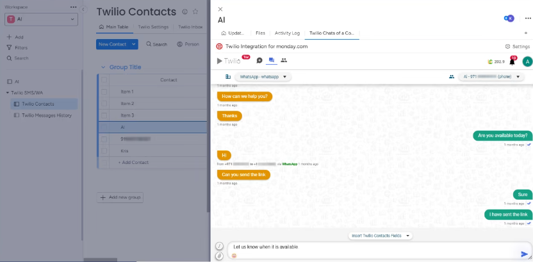The height and width of the screenshot is (262, 533).
Task: Open the Main Table board tab
Action: click(113, 27)
